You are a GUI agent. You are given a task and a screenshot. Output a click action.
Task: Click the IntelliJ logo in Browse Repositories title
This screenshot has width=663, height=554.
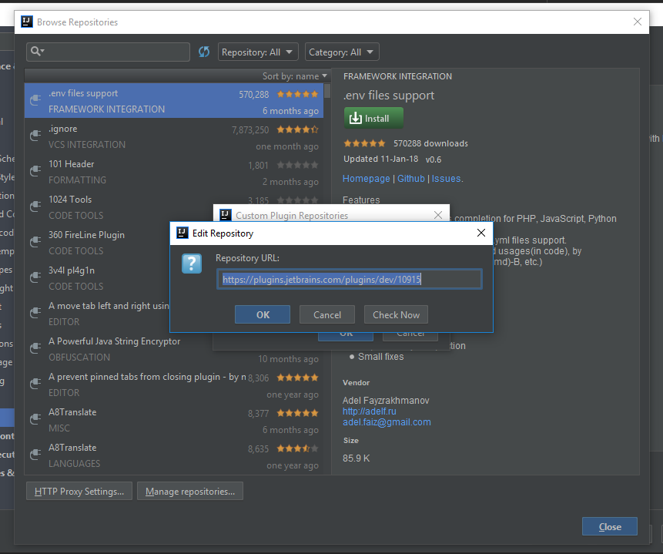tap(27, 22)
